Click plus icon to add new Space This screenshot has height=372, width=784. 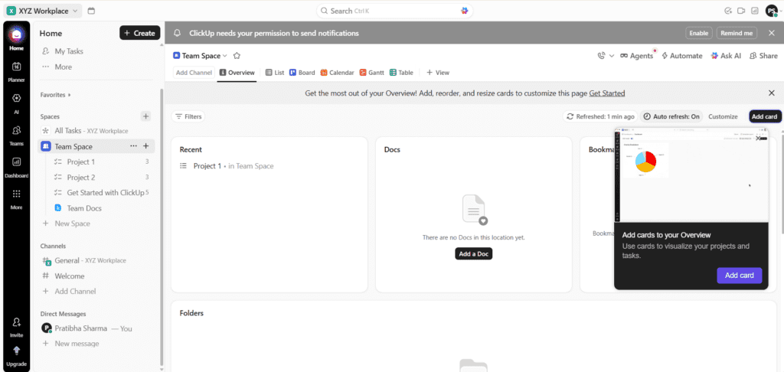click(145, 116)
